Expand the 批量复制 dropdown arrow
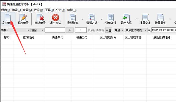 [x=170, y=19]
